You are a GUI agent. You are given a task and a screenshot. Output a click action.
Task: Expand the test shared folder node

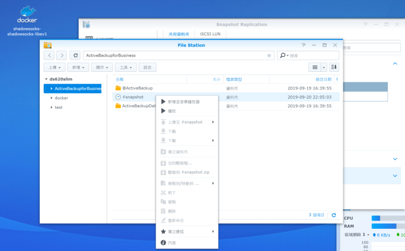click(51, 107)
